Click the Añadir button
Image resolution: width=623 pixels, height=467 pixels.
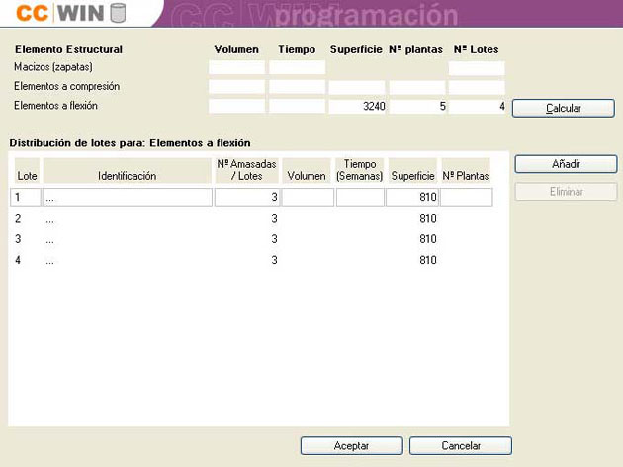565,164
